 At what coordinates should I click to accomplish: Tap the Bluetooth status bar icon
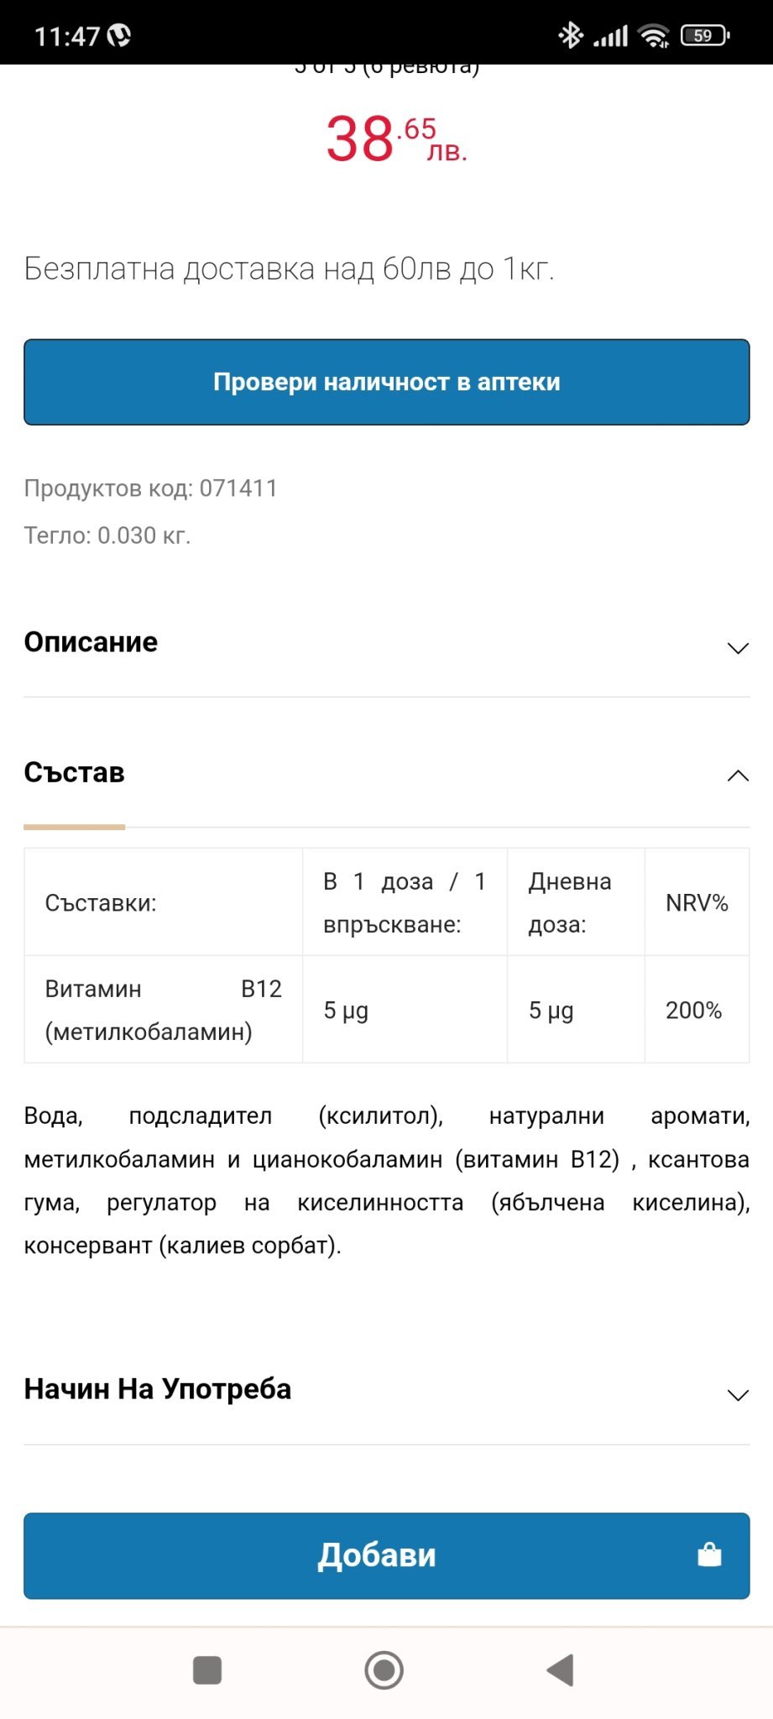click(x=571, y=35)
